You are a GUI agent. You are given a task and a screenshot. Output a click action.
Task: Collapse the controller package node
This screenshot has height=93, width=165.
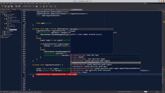click(5, 19)
